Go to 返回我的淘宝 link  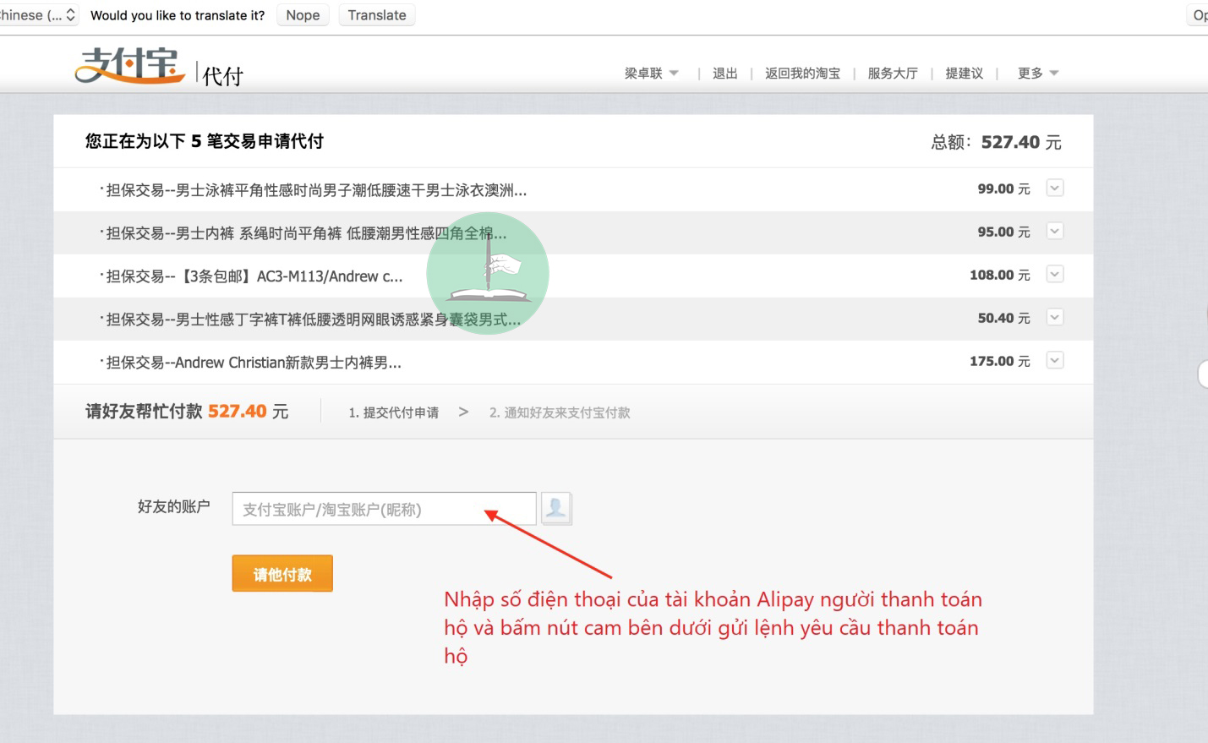coord(802,74)
